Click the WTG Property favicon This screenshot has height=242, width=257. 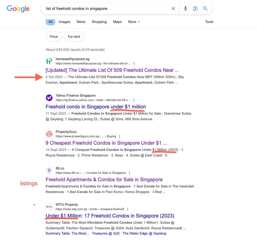(x=49, y=207)
